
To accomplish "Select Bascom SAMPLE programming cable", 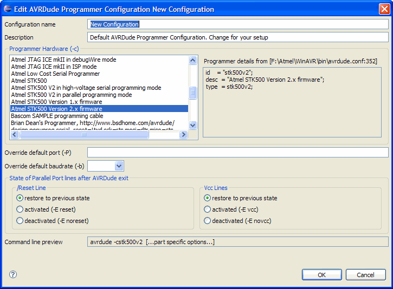I will 57,116.
